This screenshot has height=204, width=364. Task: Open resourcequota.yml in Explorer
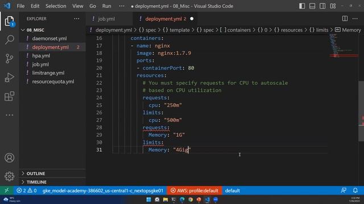53,82
